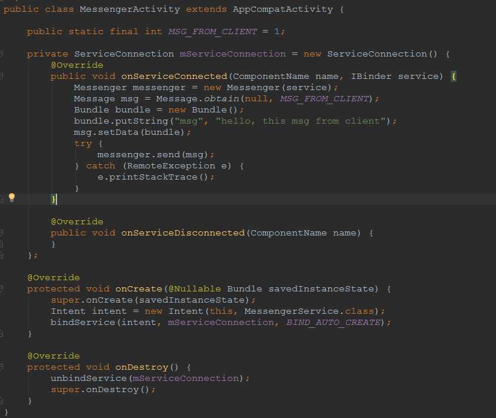
Task: Click the "hello, this msg from client" string
Action: 301,121
